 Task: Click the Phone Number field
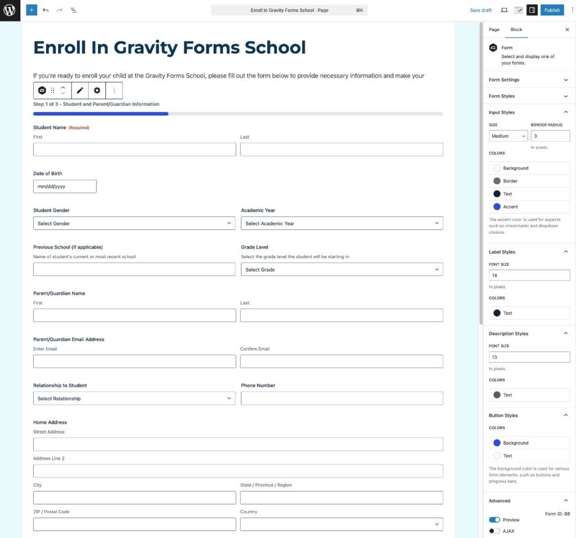coord(341,399)
